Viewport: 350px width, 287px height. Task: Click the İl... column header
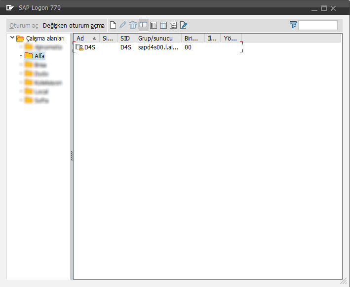click(x=212, y=38)
